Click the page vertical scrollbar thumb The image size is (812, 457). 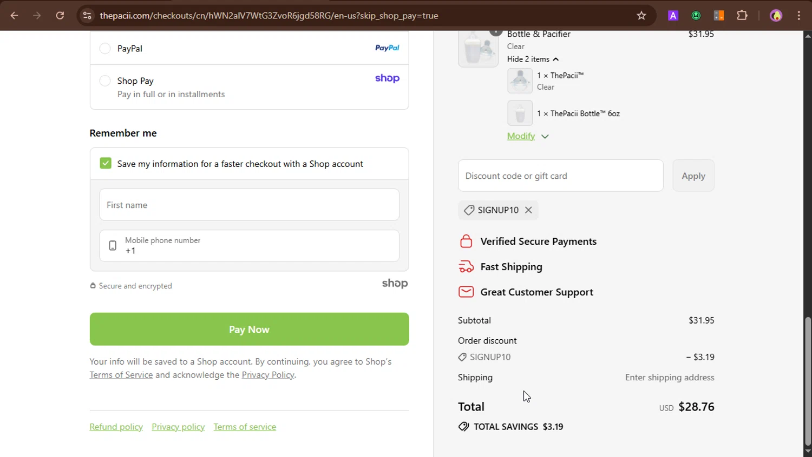coord(808,381)
